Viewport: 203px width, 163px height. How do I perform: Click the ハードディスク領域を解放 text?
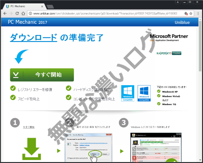pyautogui.click(x=92, y=90)
